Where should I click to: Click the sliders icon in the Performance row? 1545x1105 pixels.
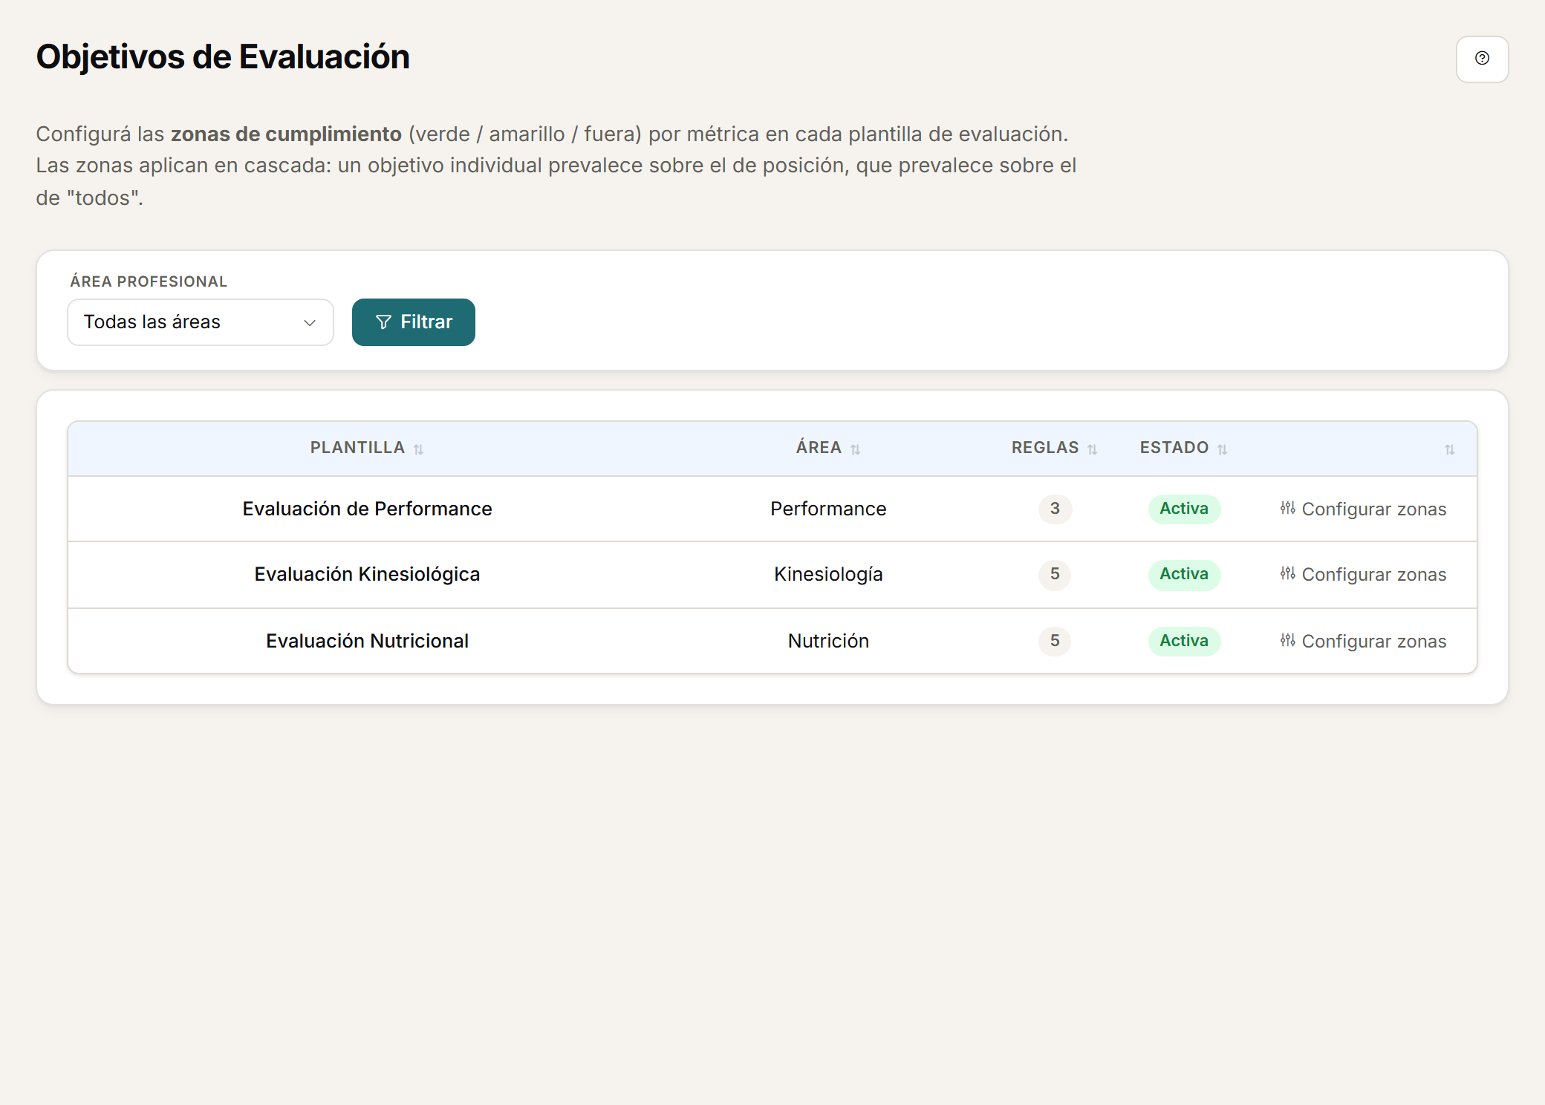click(1287, 508)
